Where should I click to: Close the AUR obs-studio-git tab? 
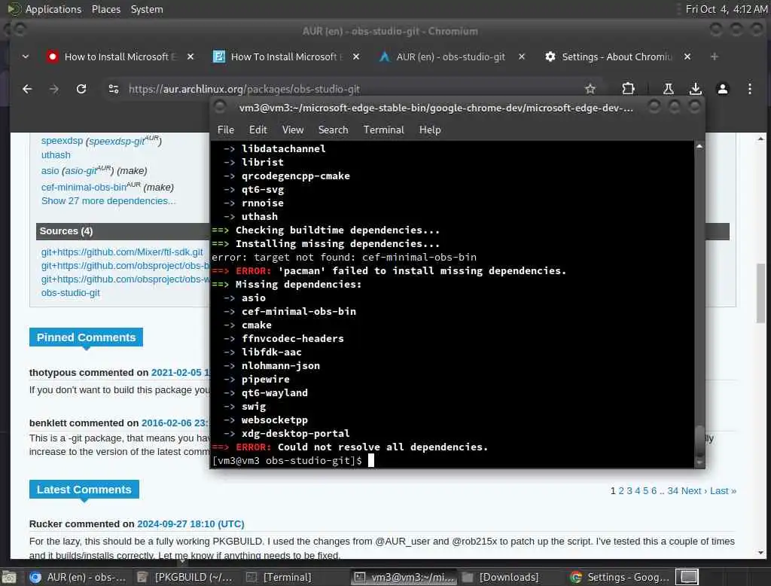(522, 56)
